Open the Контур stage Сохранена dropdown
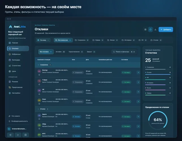182x141 pixels. [x=78, y=72]
